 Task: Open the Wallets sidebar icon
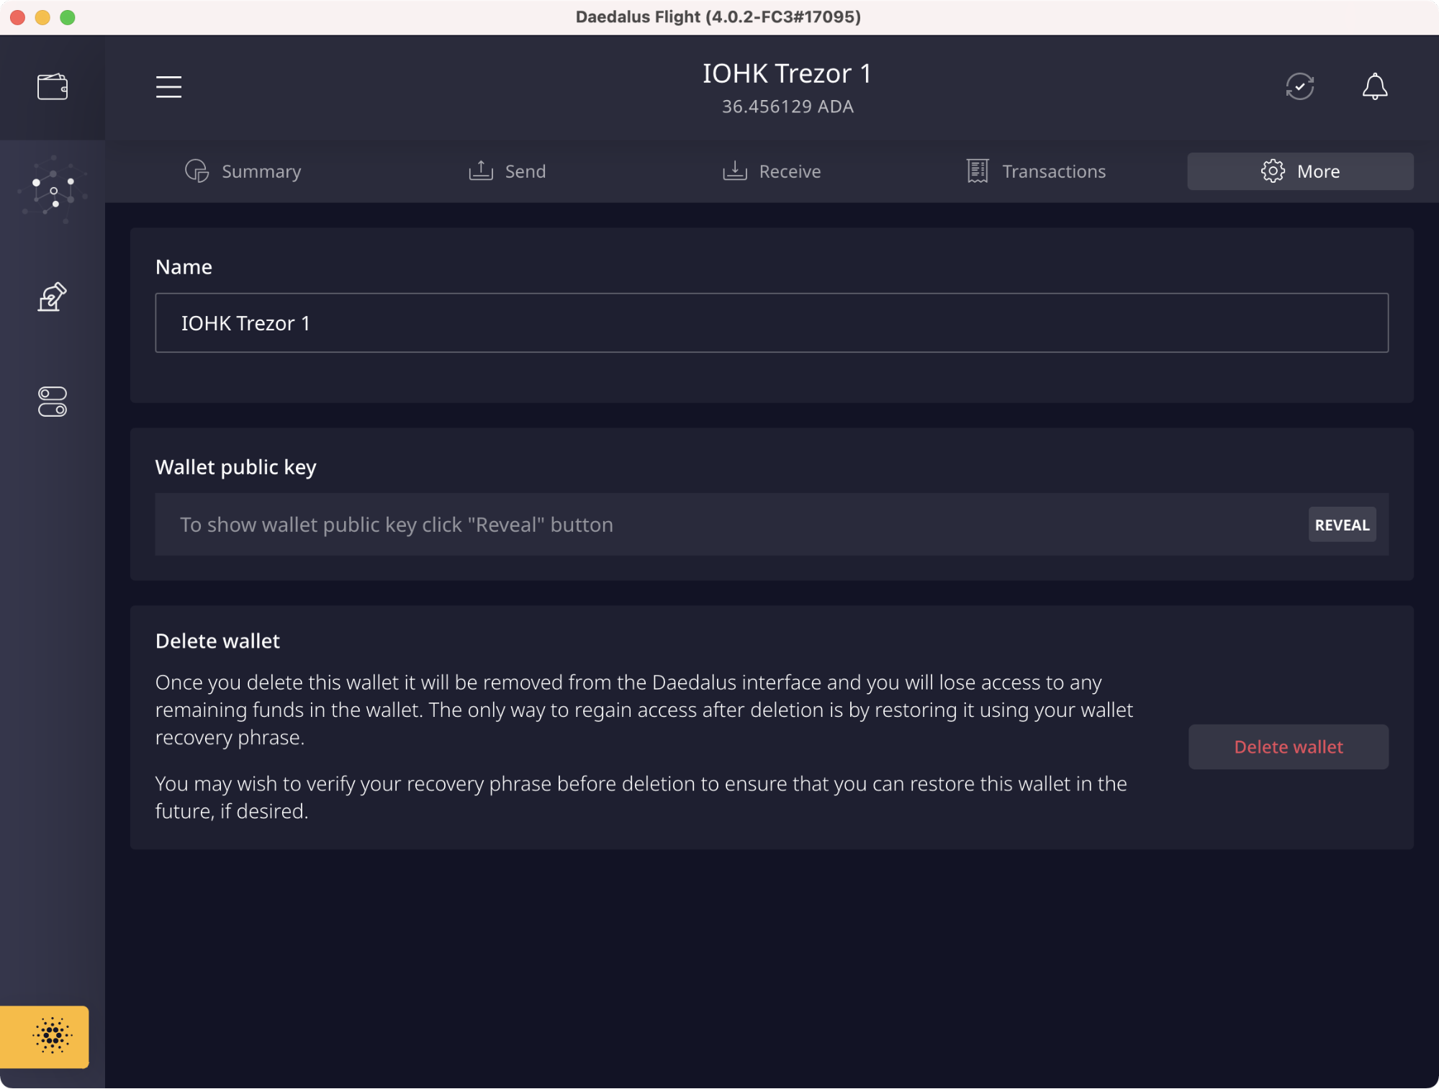click(x=53, y=87)
